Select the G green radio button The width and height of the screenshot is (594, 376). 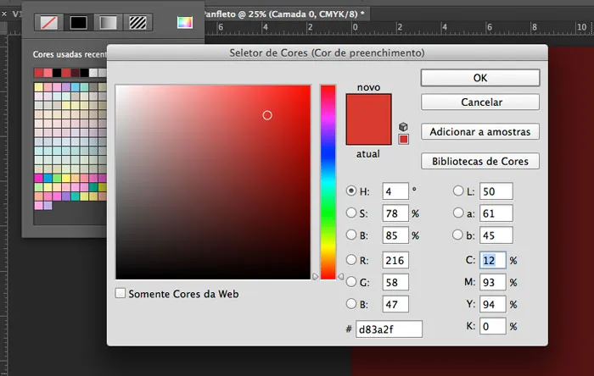pyautogui.click(x=351, y=281)
